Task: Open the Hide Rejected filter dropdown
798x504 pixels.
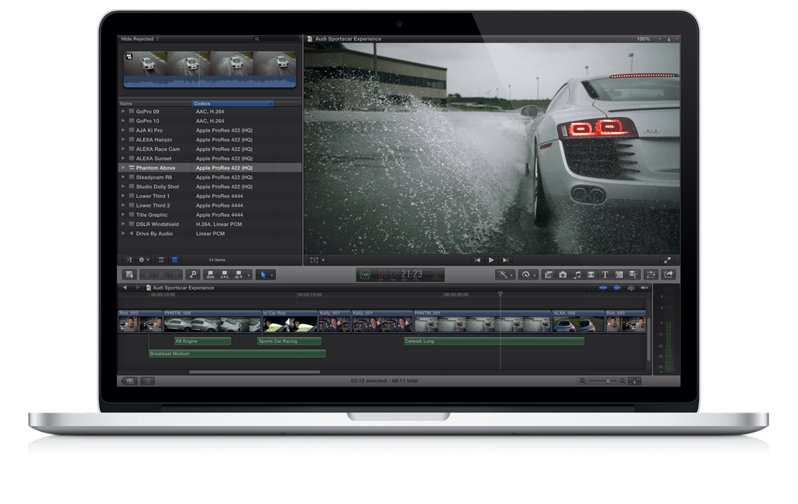Action: [140, 39]
